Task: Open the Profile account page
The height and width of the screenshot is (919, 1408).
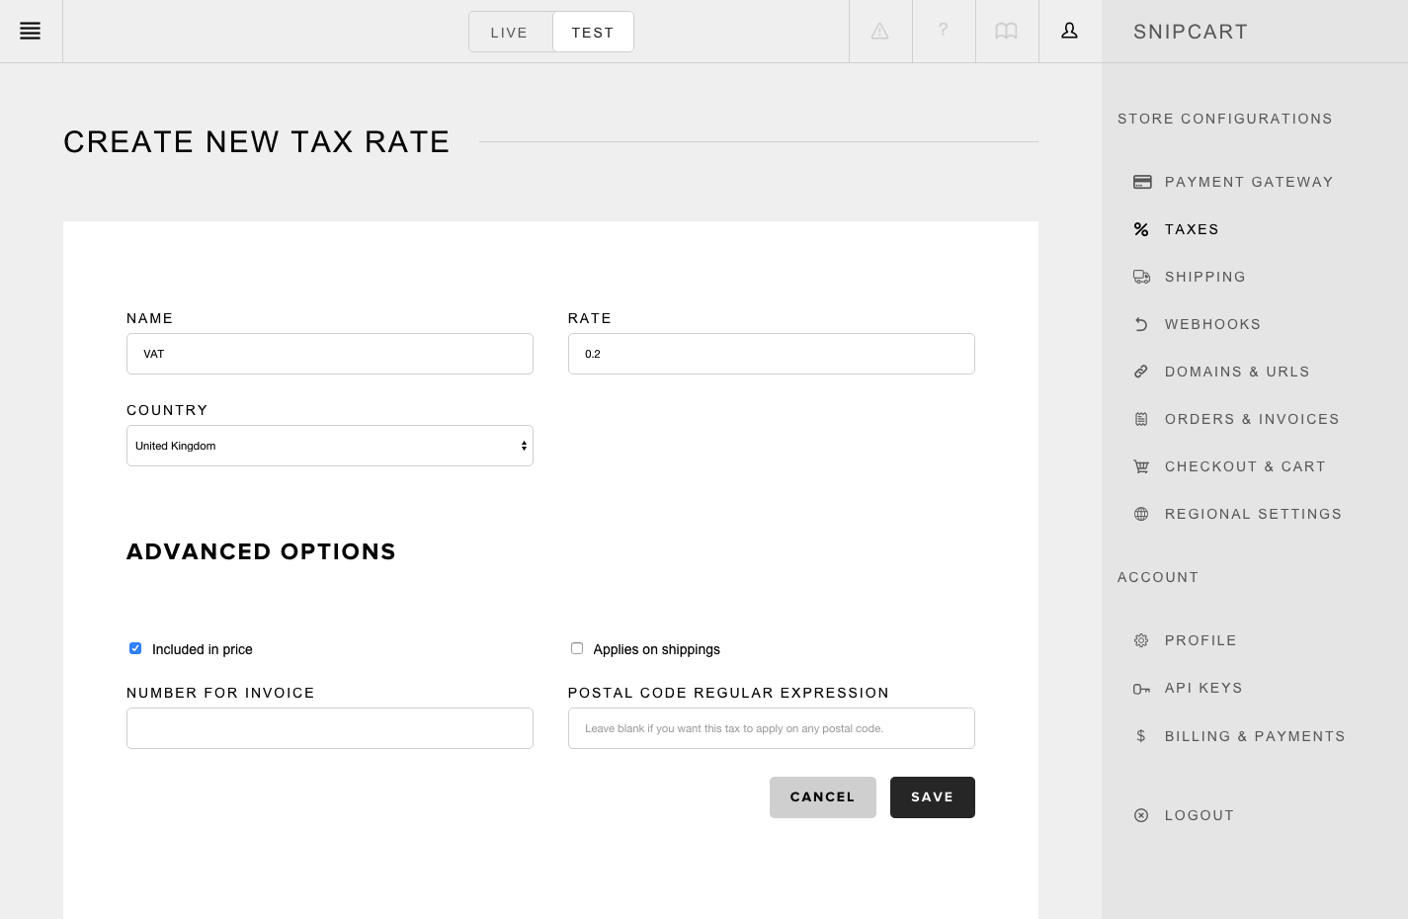Action: click(x=1201, y=640)
